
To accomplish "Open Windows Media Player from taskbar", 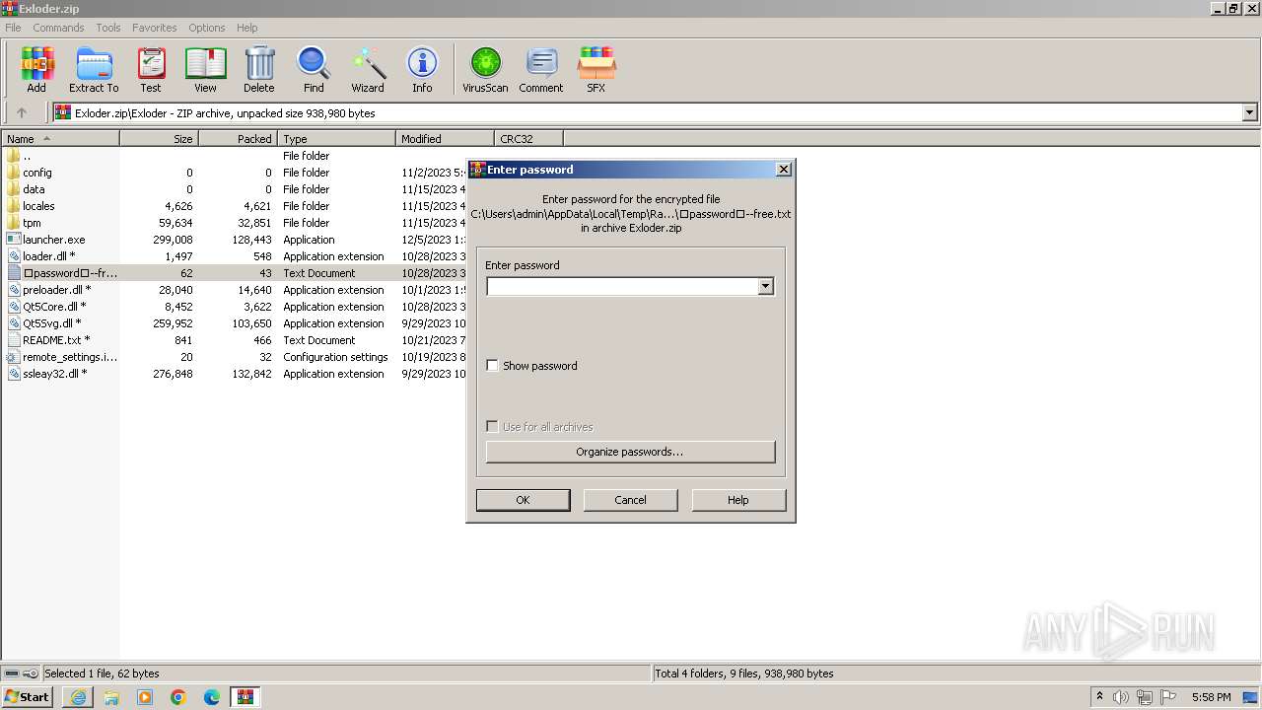I will (x=145, y=697).
